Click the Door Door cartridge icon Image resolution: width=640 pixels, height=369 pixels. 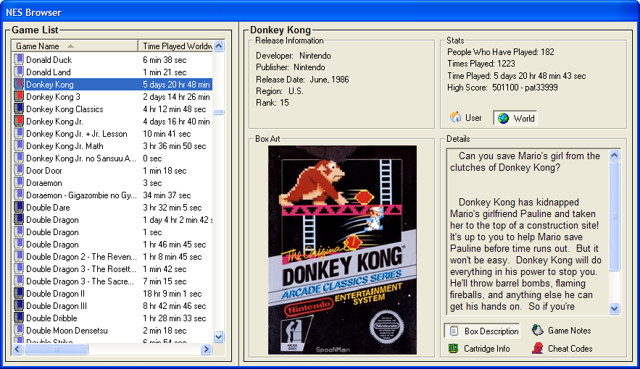(x=19, y=170)
